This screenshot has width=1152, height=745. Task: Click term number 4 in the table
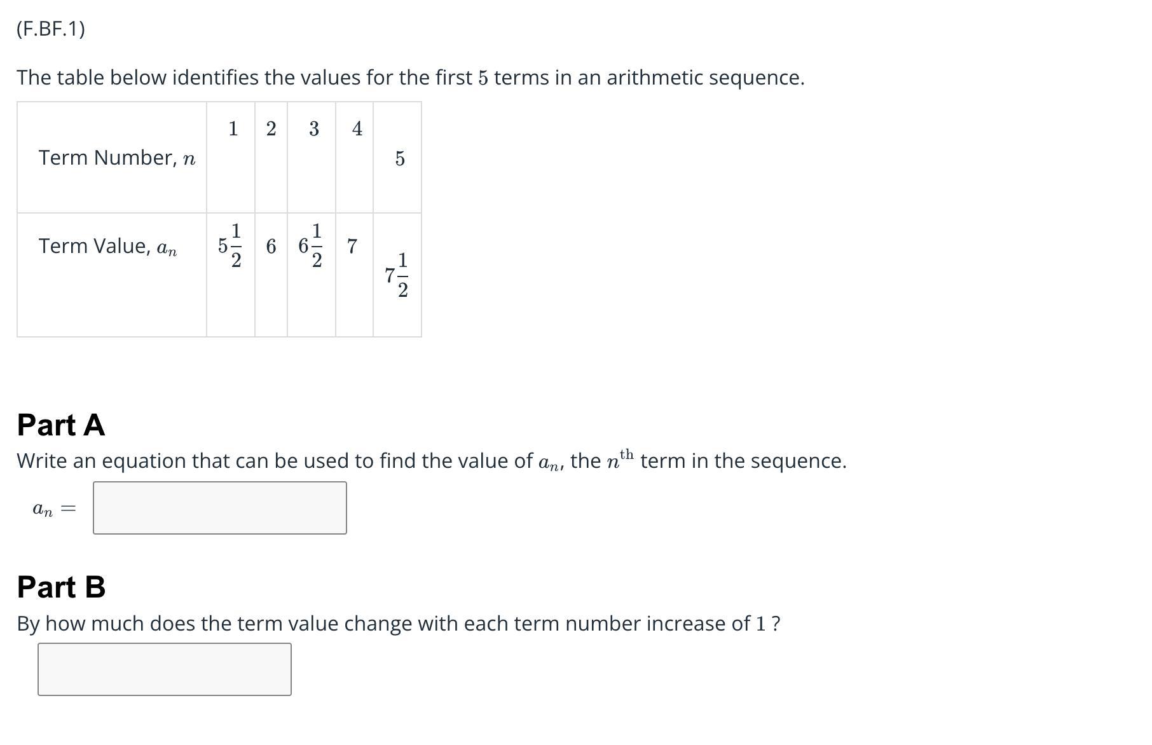[x=357, y=129]
